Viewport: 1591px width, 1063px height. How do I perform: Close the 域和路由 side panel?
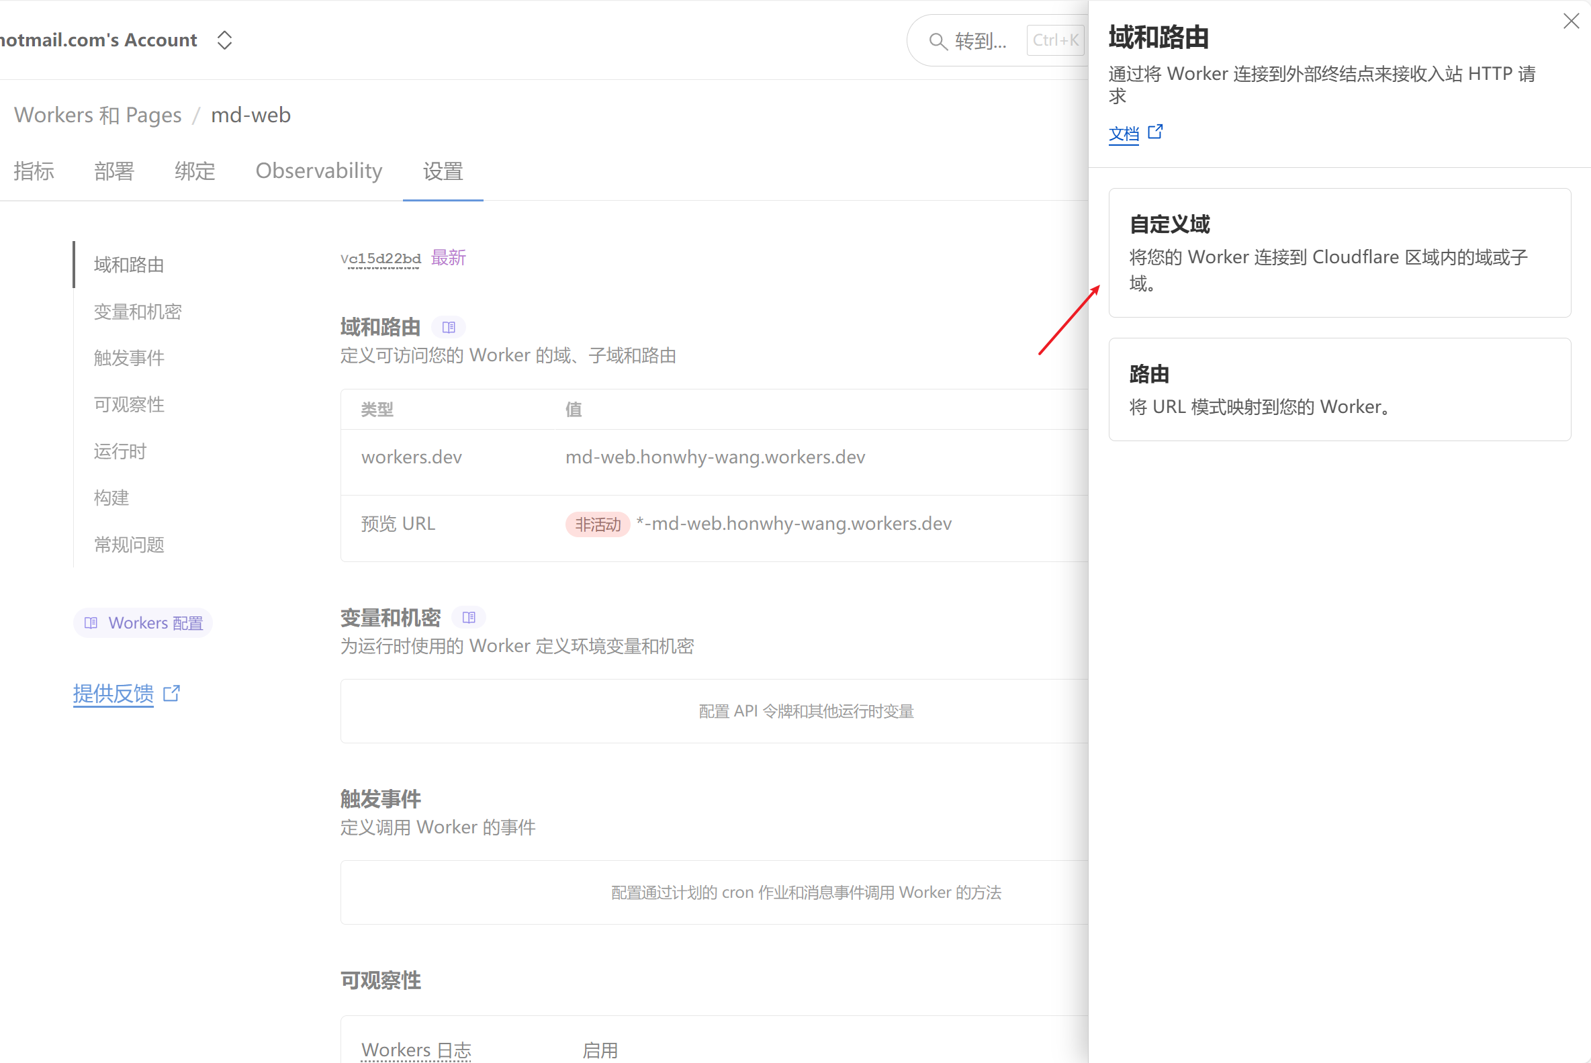click(1571, 21)
